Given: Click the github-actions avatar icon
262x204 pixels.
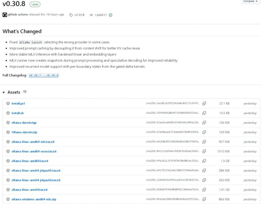Looking at the screenshot, I should click(x=5, y=15).
